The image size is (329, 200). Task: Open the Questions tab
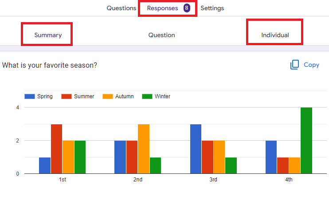[121, 8]
